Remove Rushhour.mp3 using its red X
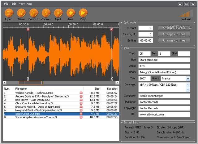Screen dimensions: 198x144 click(81, 93)
